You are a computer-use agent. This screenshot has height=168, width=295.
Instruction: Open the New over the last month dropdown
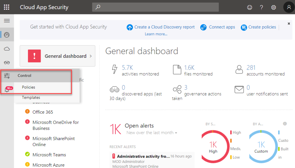152,133
